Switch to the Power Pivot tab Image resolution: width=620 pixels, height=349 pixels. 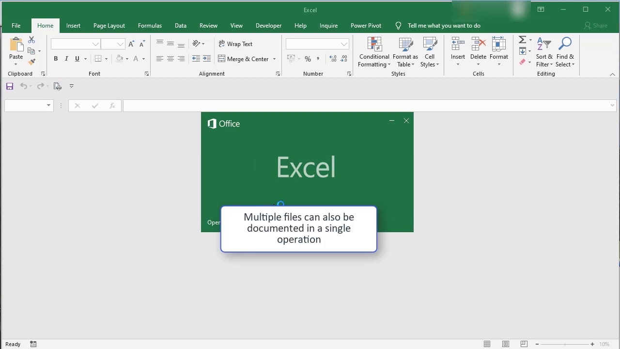tap(366, 26)
